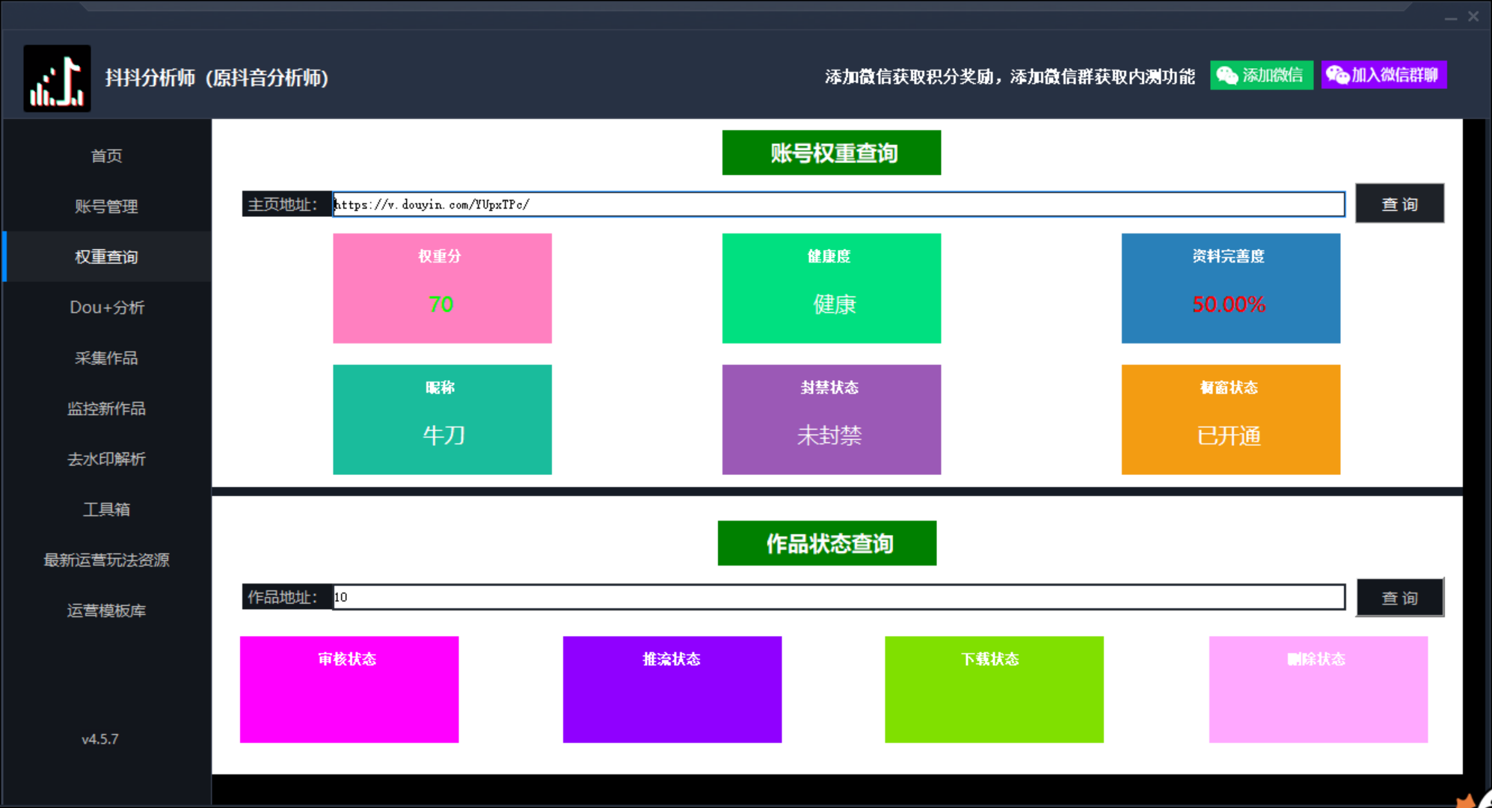Select 权重查询 in the sidebar
Screen dimensions: 1492x808
(107, 256)
